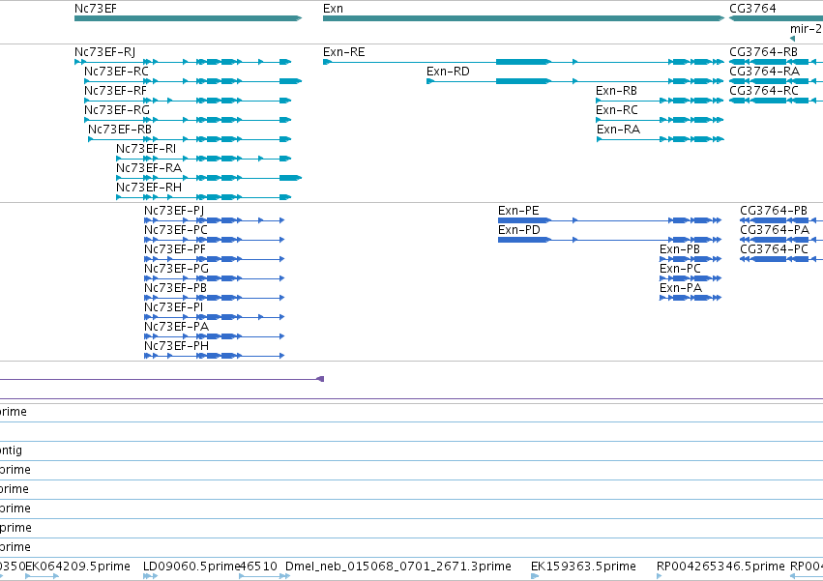Select protein Nc73EF-PJ label
Viewport: 823px width, 581px height.
[174, 211]
